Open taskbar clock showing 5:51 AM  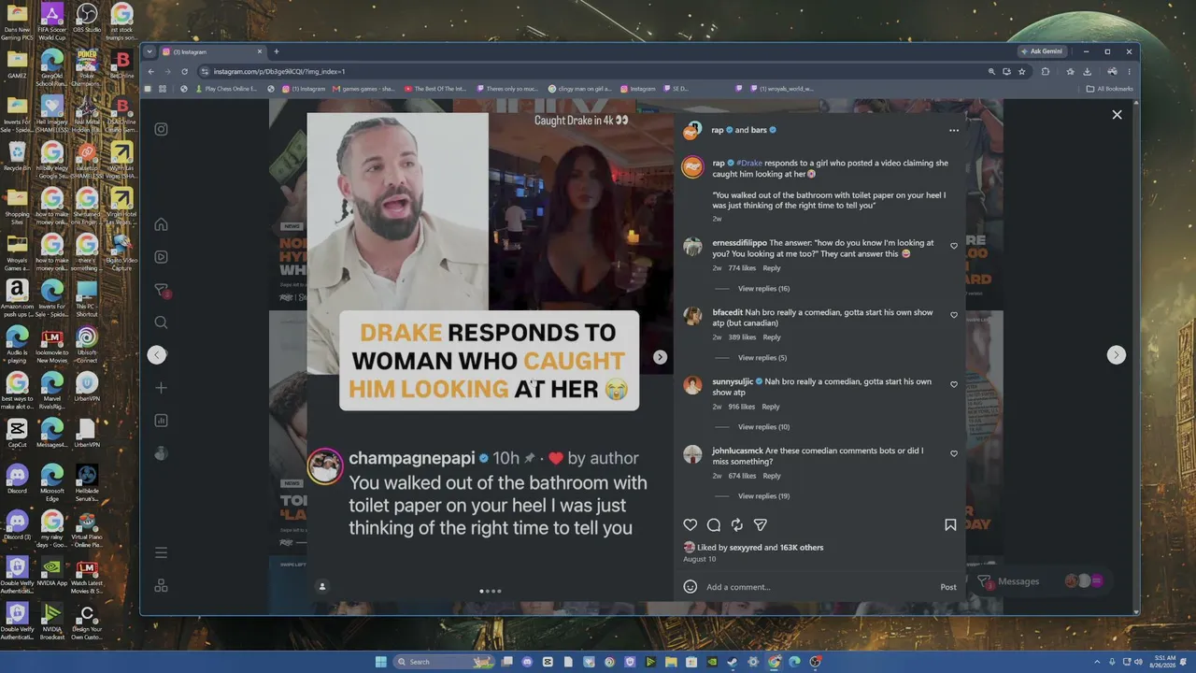1163,662
